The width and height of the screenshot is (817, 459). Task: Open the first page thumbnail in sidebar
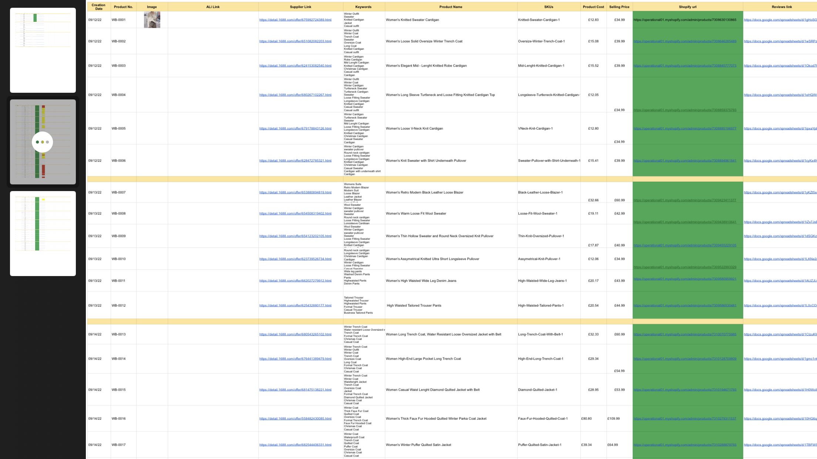click(43, 50)
